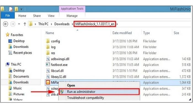193x108 pixels.
Task: Select the fastboot.exe file name
Action: pos(59,65)
